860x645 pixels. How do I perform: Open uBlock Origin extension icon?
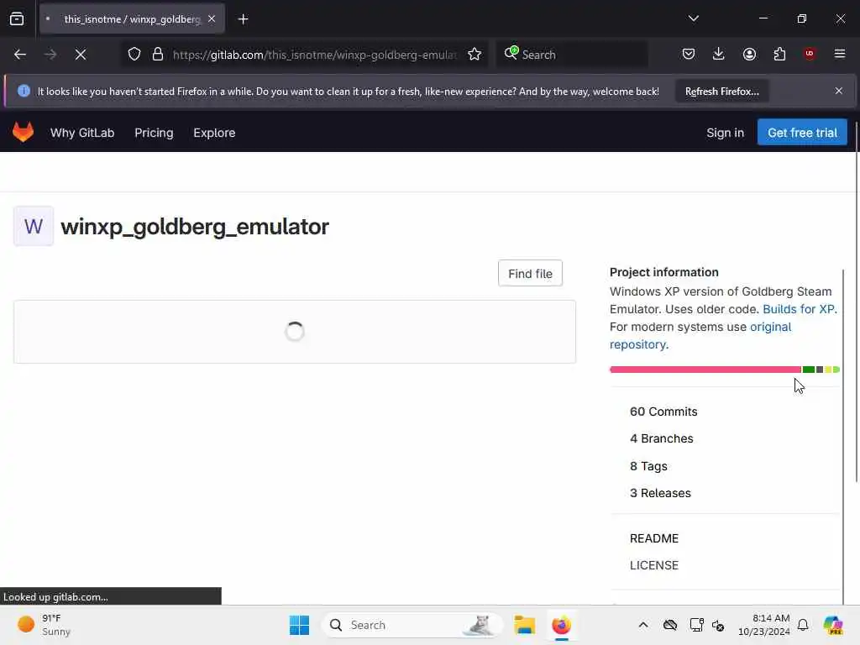pos(810,54)
